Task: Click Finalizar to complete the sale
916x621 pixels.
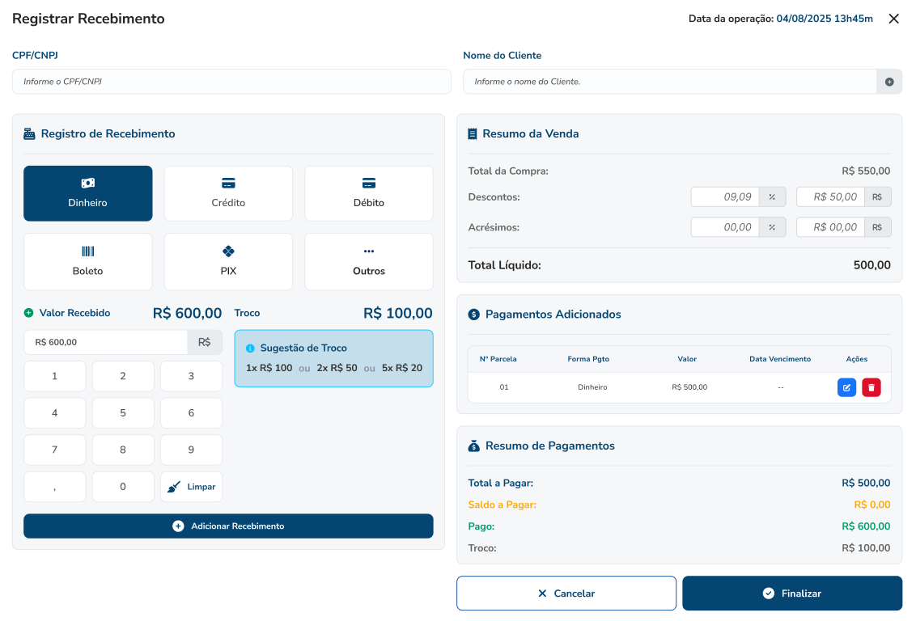Action: [791, 594]
